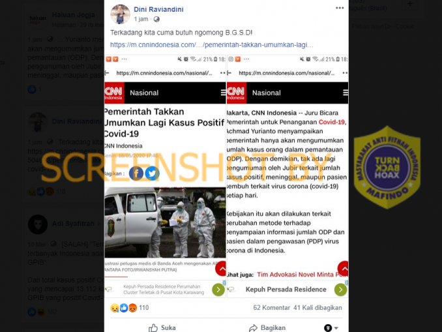The height and width of the screenshot is (332, 442).
Task: Open Dini Raviandini's profile picture
Action: [x=120, y=14]
